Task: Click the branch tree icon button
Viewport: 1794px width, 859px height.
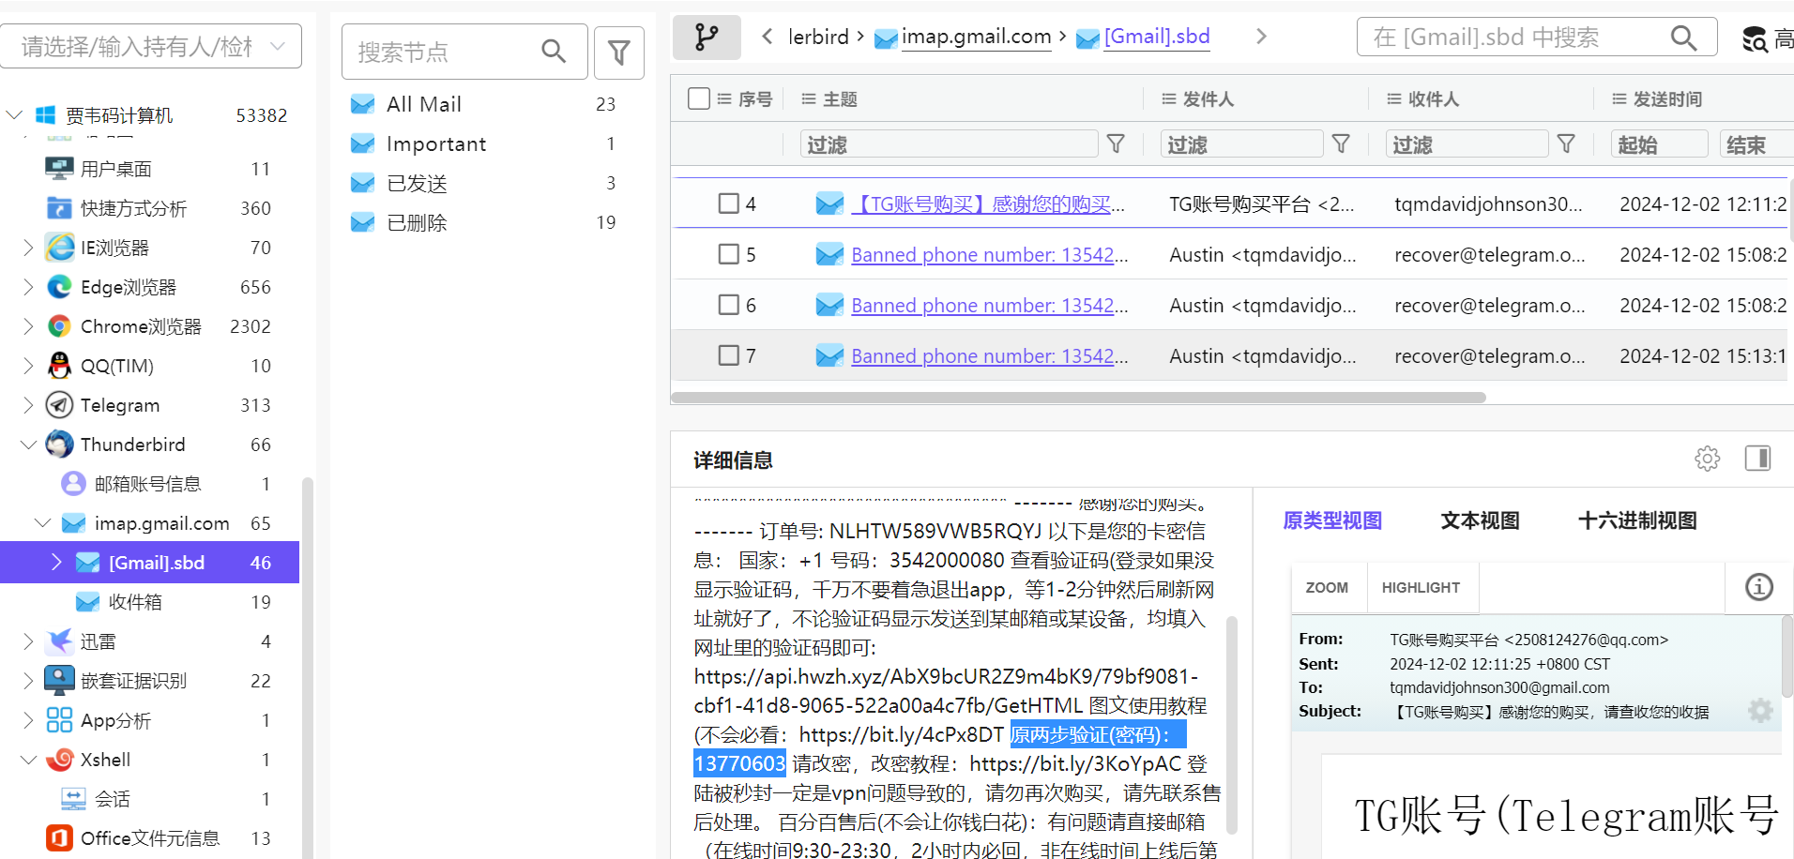Action: coord(707,38)
